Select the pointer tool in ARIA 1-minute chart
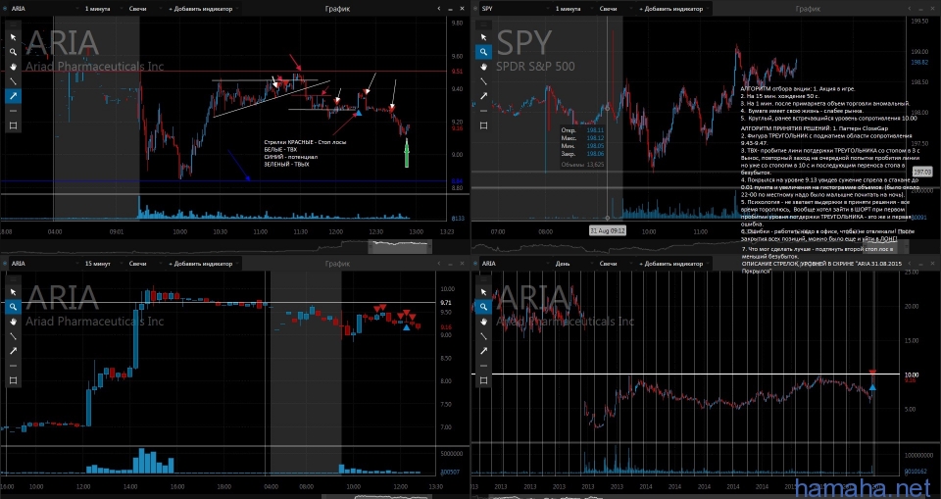Viewport: 941px width, 499px height. [13, 37]
